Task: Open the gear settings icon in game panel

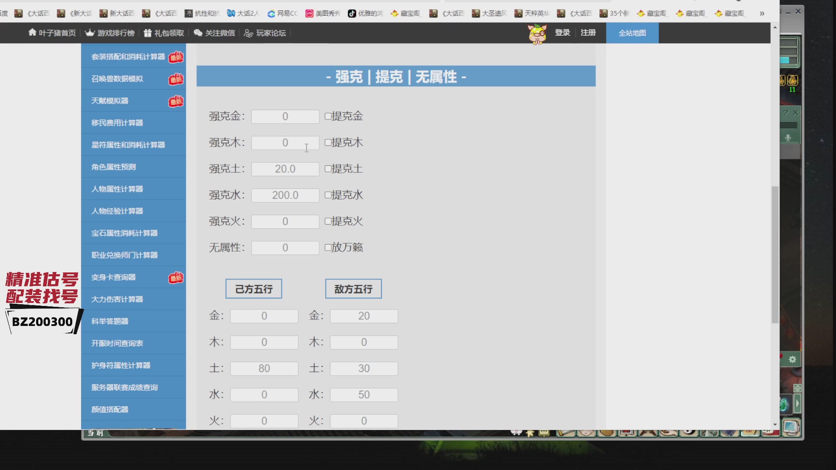Action: (793, 360)
